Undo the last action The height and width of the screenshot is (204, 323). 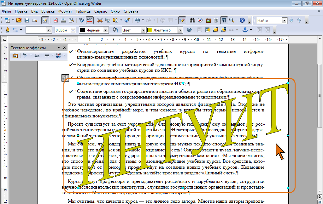[x=137, y=20]
